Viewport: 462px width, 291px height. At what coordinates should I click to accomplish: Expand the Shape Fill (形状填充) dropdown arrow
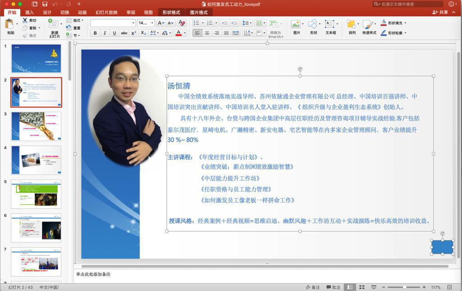[406, 23]
